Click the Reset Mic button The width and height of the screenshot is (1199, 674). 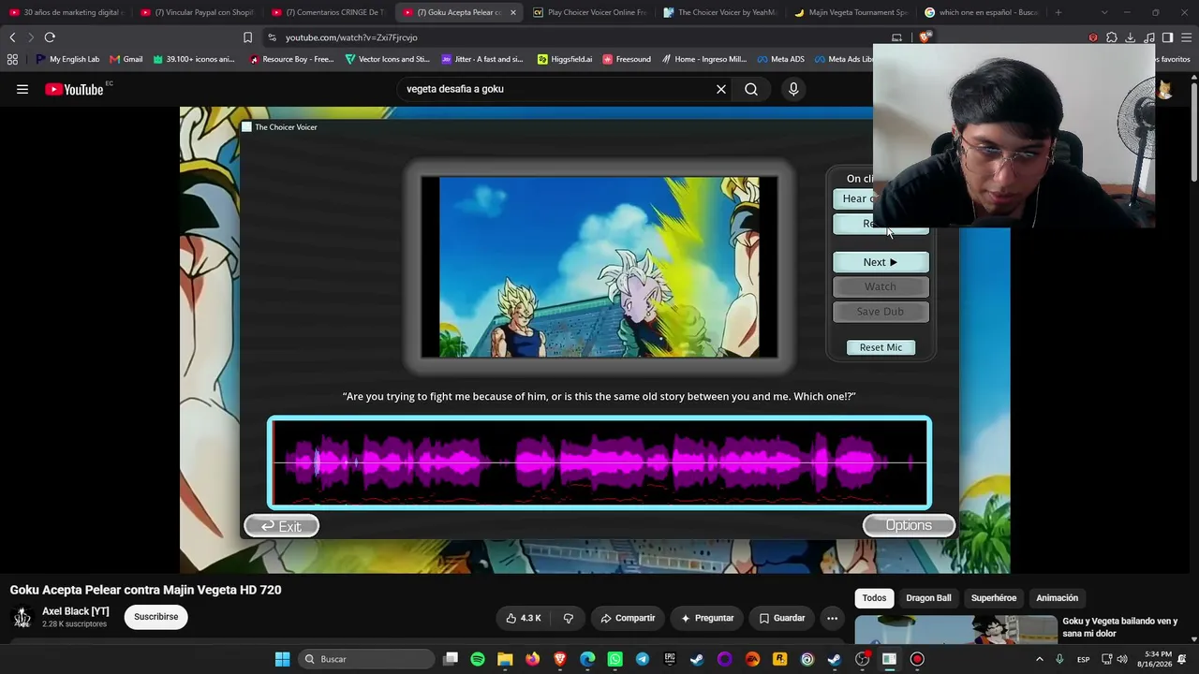click(x=881, y=347)
